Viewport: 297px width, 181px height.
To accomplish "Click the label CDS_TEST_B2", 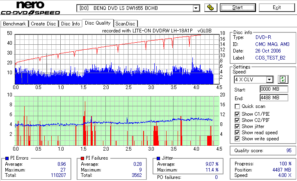I will (x=270, y=58).
